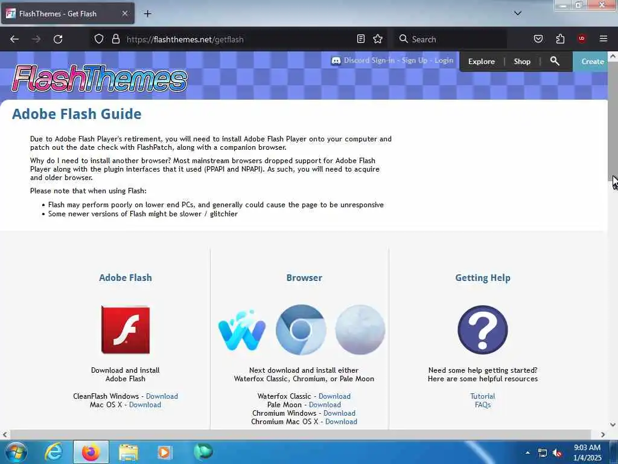Click Discord Sign-in link
This screenshot has height=464, width=618.
pos(369,60)
